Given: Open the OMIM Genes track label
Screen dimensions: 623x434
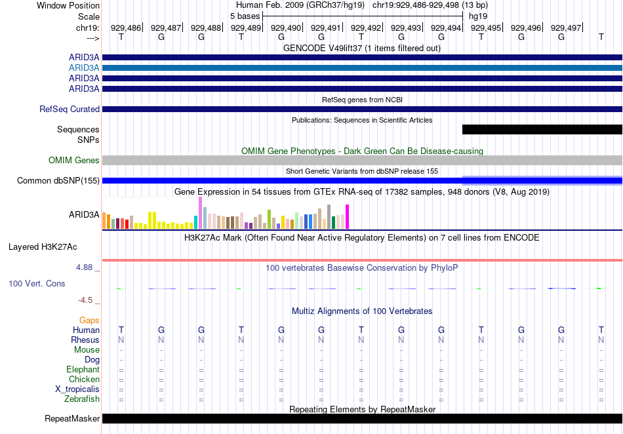Looking at the screenshot, I should click(x=74, y=160).
